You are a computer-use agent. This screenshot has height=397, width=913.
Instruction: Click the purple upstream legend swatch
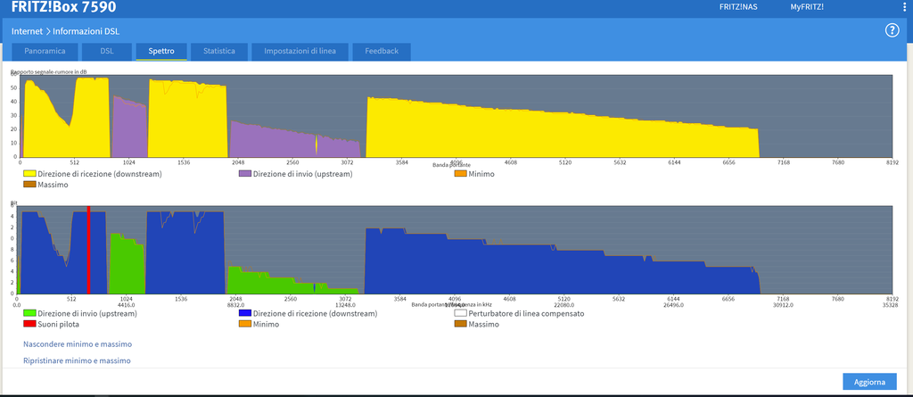click(x=245, y=174)
